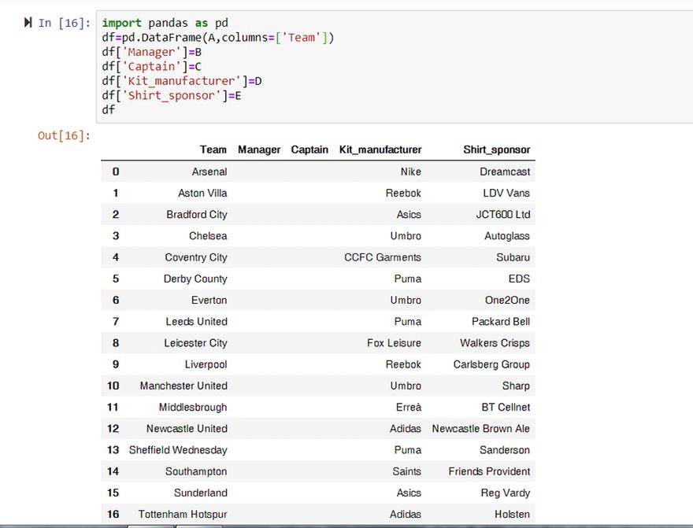693x528 pixels.
Task: Click row index 16 in the table
Action: [x=113, y=514]
